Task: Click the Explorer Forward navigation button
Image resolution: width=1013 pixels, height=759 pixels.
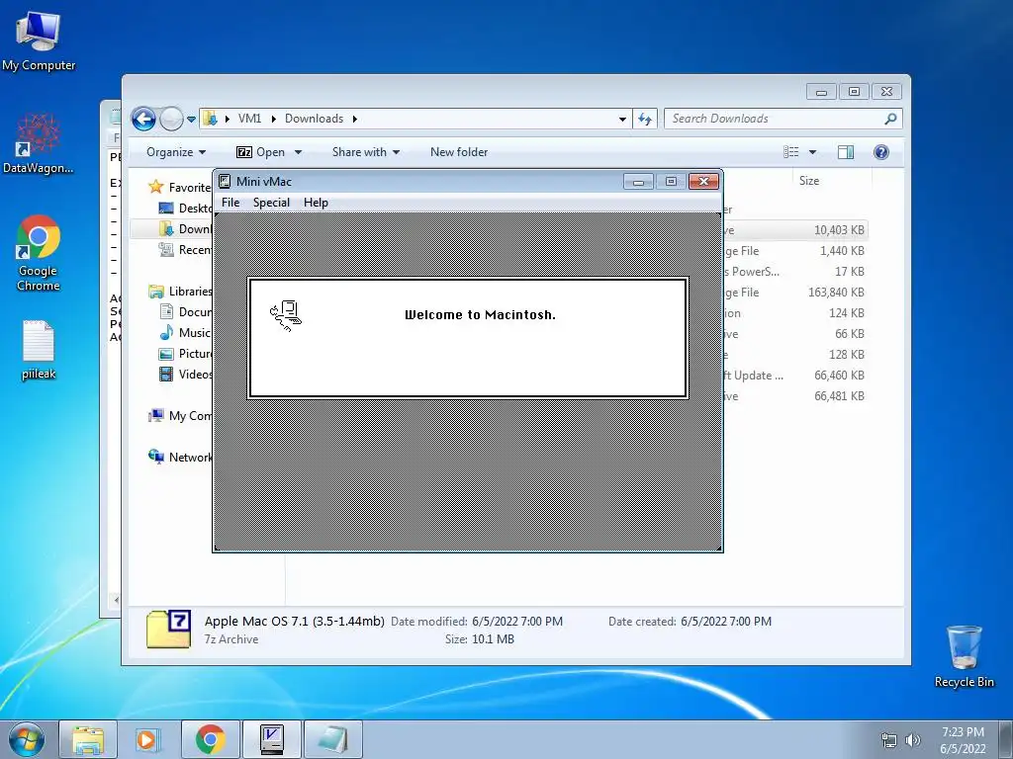Action: [x=171, y=119]
